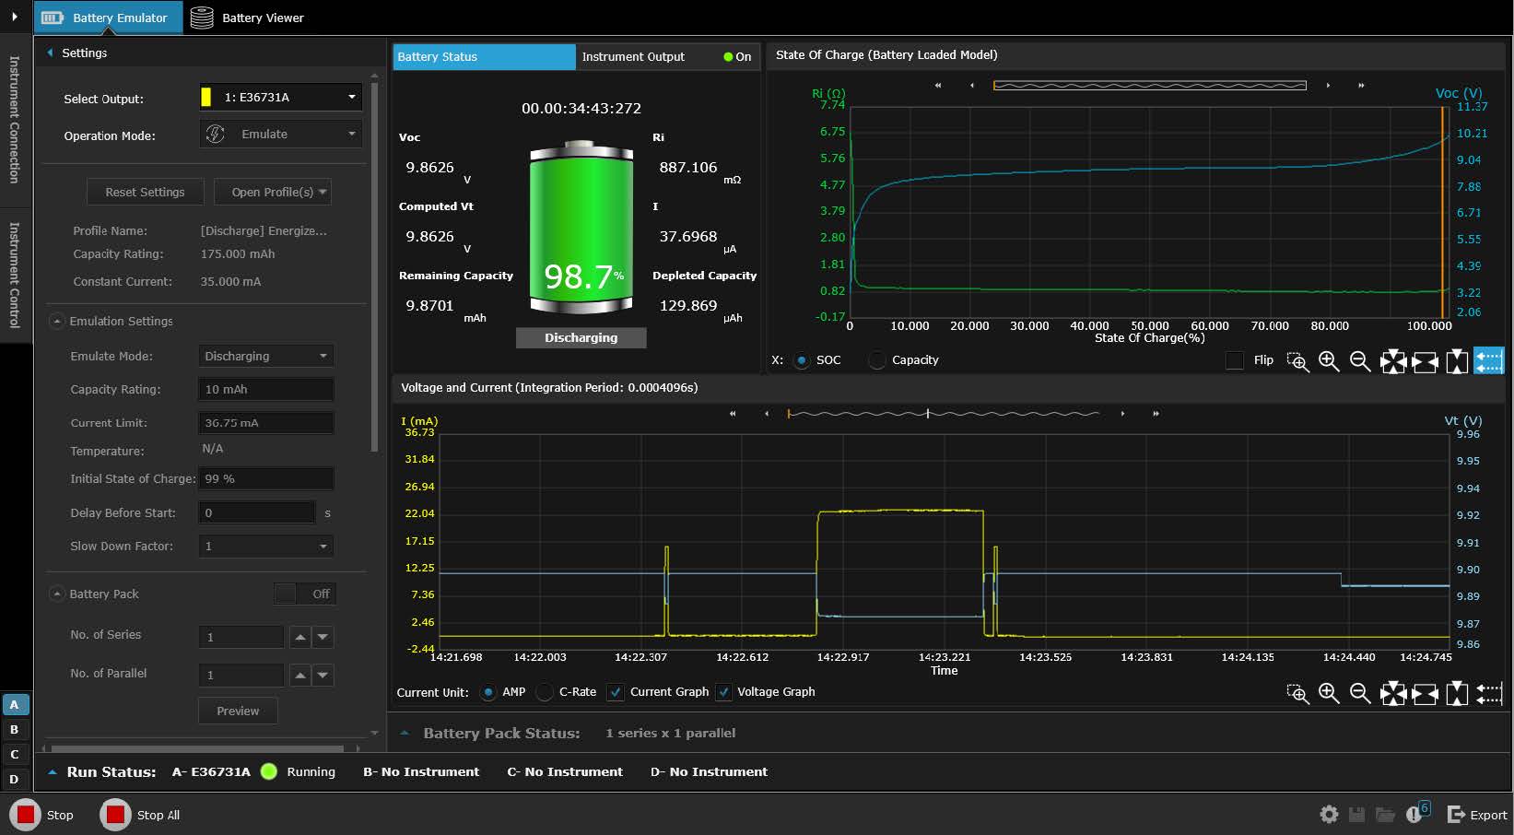The width and height of the screenshot is (1514, 835).
Task: Switch to the Battery Viewer tab
Action: 247,18
